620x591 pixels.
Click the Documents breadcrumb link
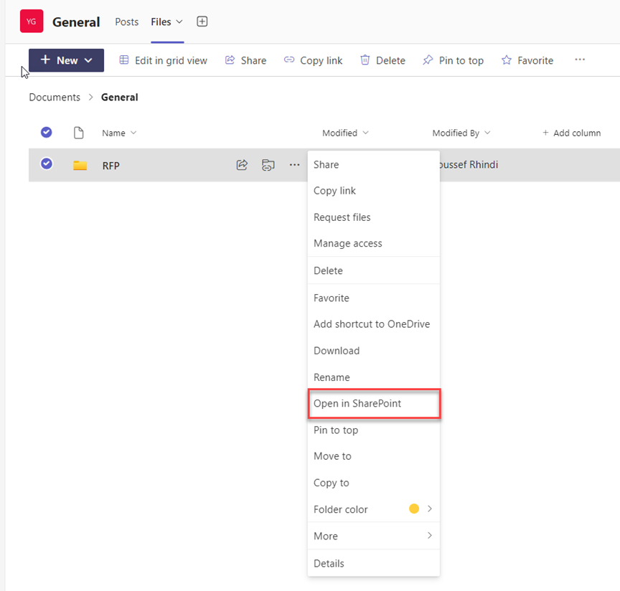click(x=55, y=97)
